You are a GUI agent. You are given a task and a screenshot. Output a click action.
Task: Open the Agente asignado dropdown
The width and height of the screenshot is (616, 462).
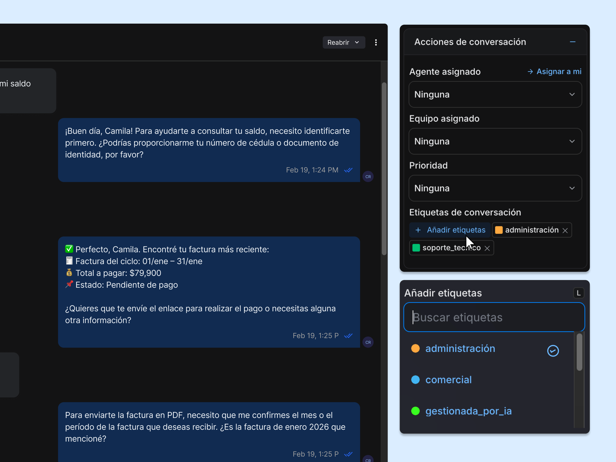(495, 94)
